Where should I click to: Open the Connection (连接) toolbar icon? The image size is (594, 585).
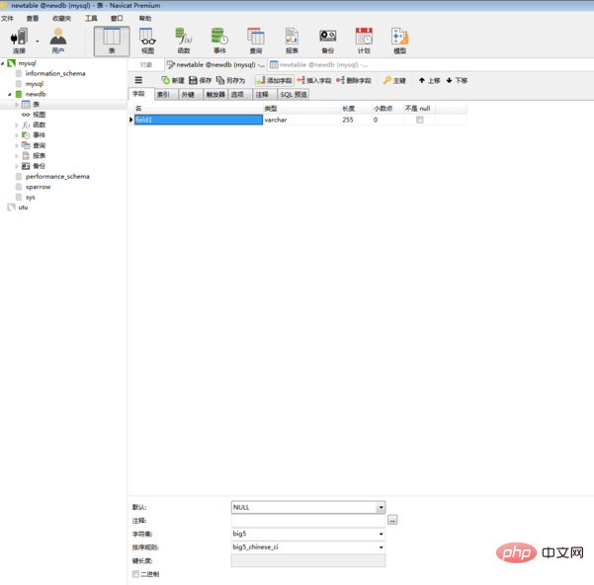click(x=19, y=41)
